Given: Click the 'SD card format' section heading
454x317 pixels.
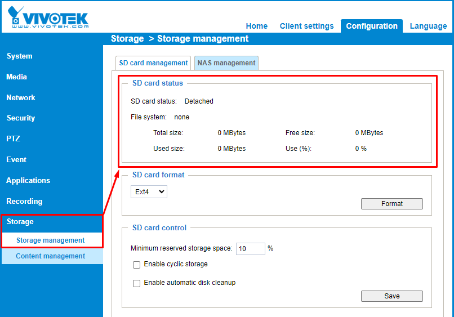Looking at the screenshot, I should point(158,175).
